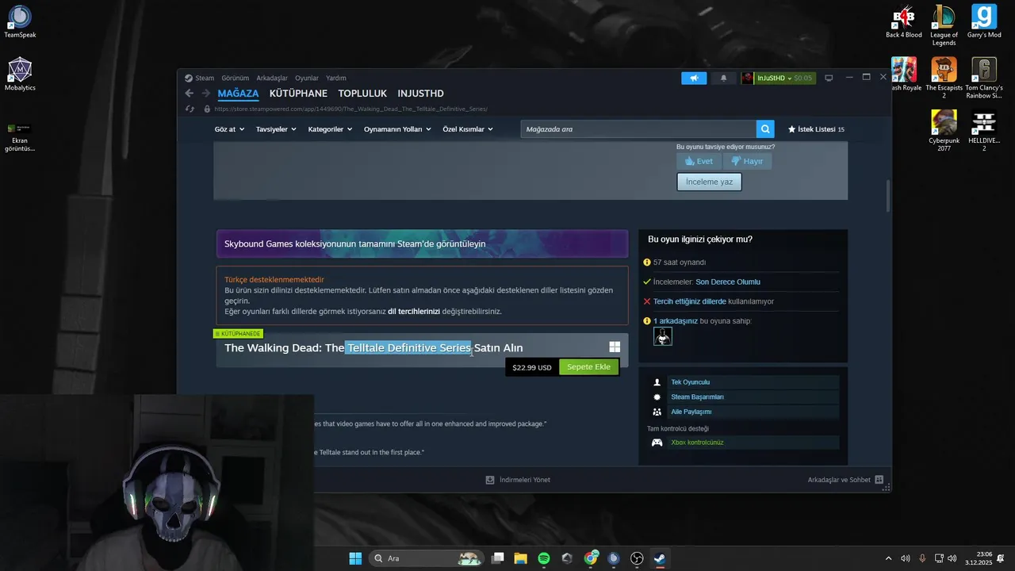Click the store page URL address
This screenshot has width=1015, height=571.
coord(350,109)
